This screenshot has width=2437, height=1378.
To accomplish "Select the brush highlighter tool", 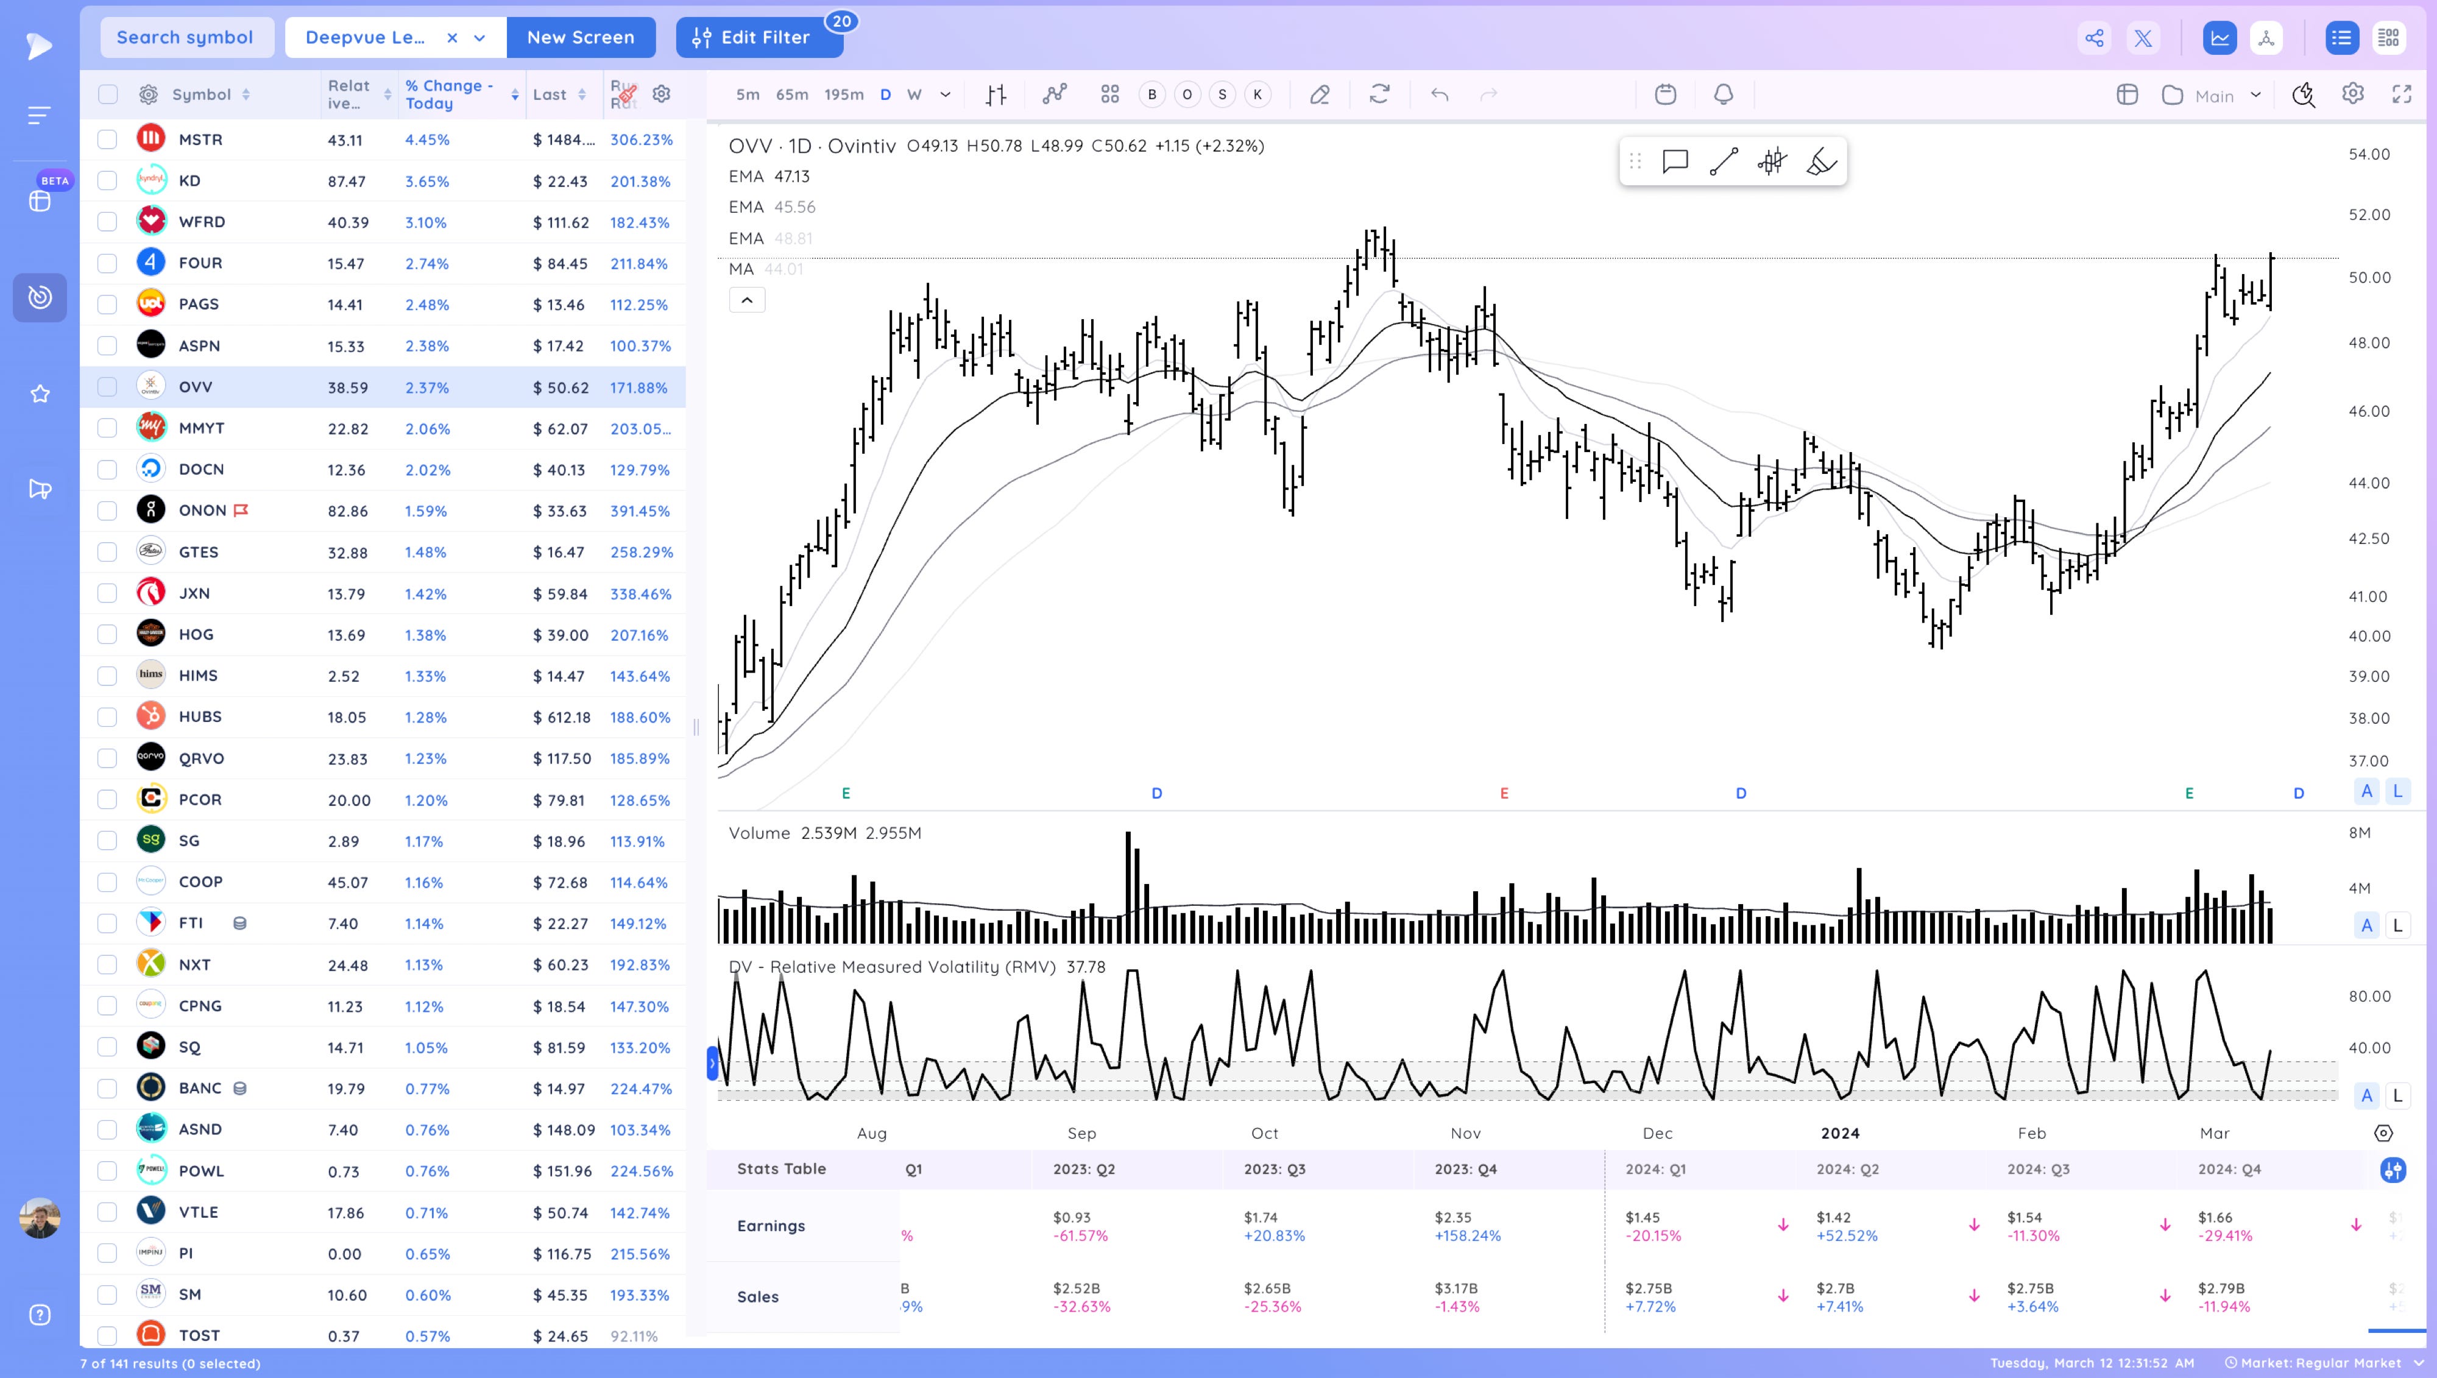I will 1821,162.
